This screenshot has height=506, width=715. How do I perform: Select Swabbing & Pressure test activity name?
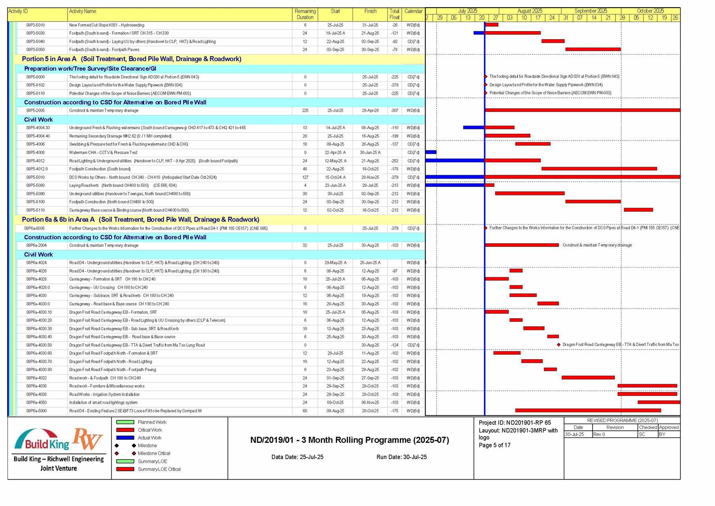(x=128, y=144)
